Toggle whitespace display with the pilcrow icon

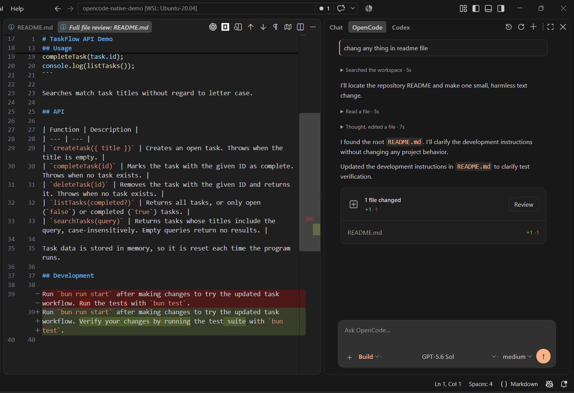(x=275, y=27)
